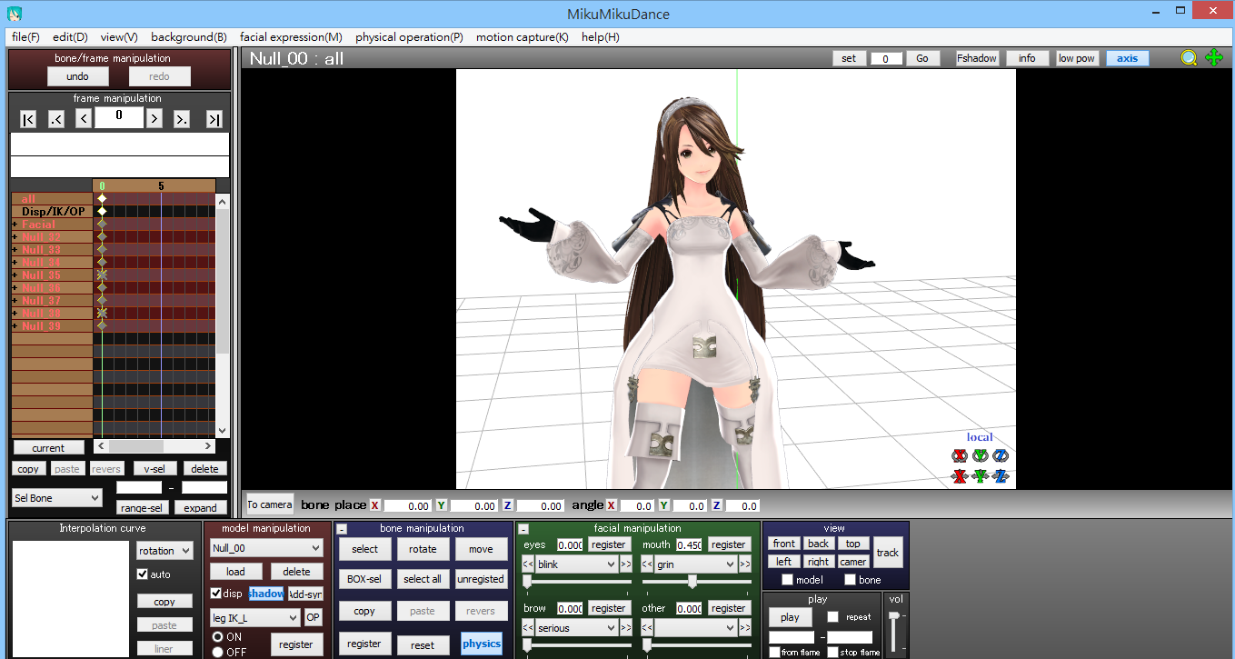1235x659 pixels.
Task: Click next brow morph arrow beside serious
Action: point(626,628)
